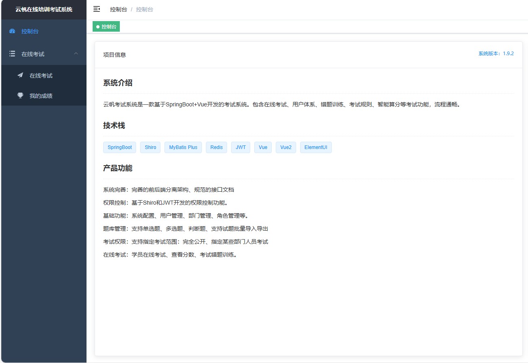Click the 系统版本: 1.9.2 link

pyautogui.click(x=496, y=54)
